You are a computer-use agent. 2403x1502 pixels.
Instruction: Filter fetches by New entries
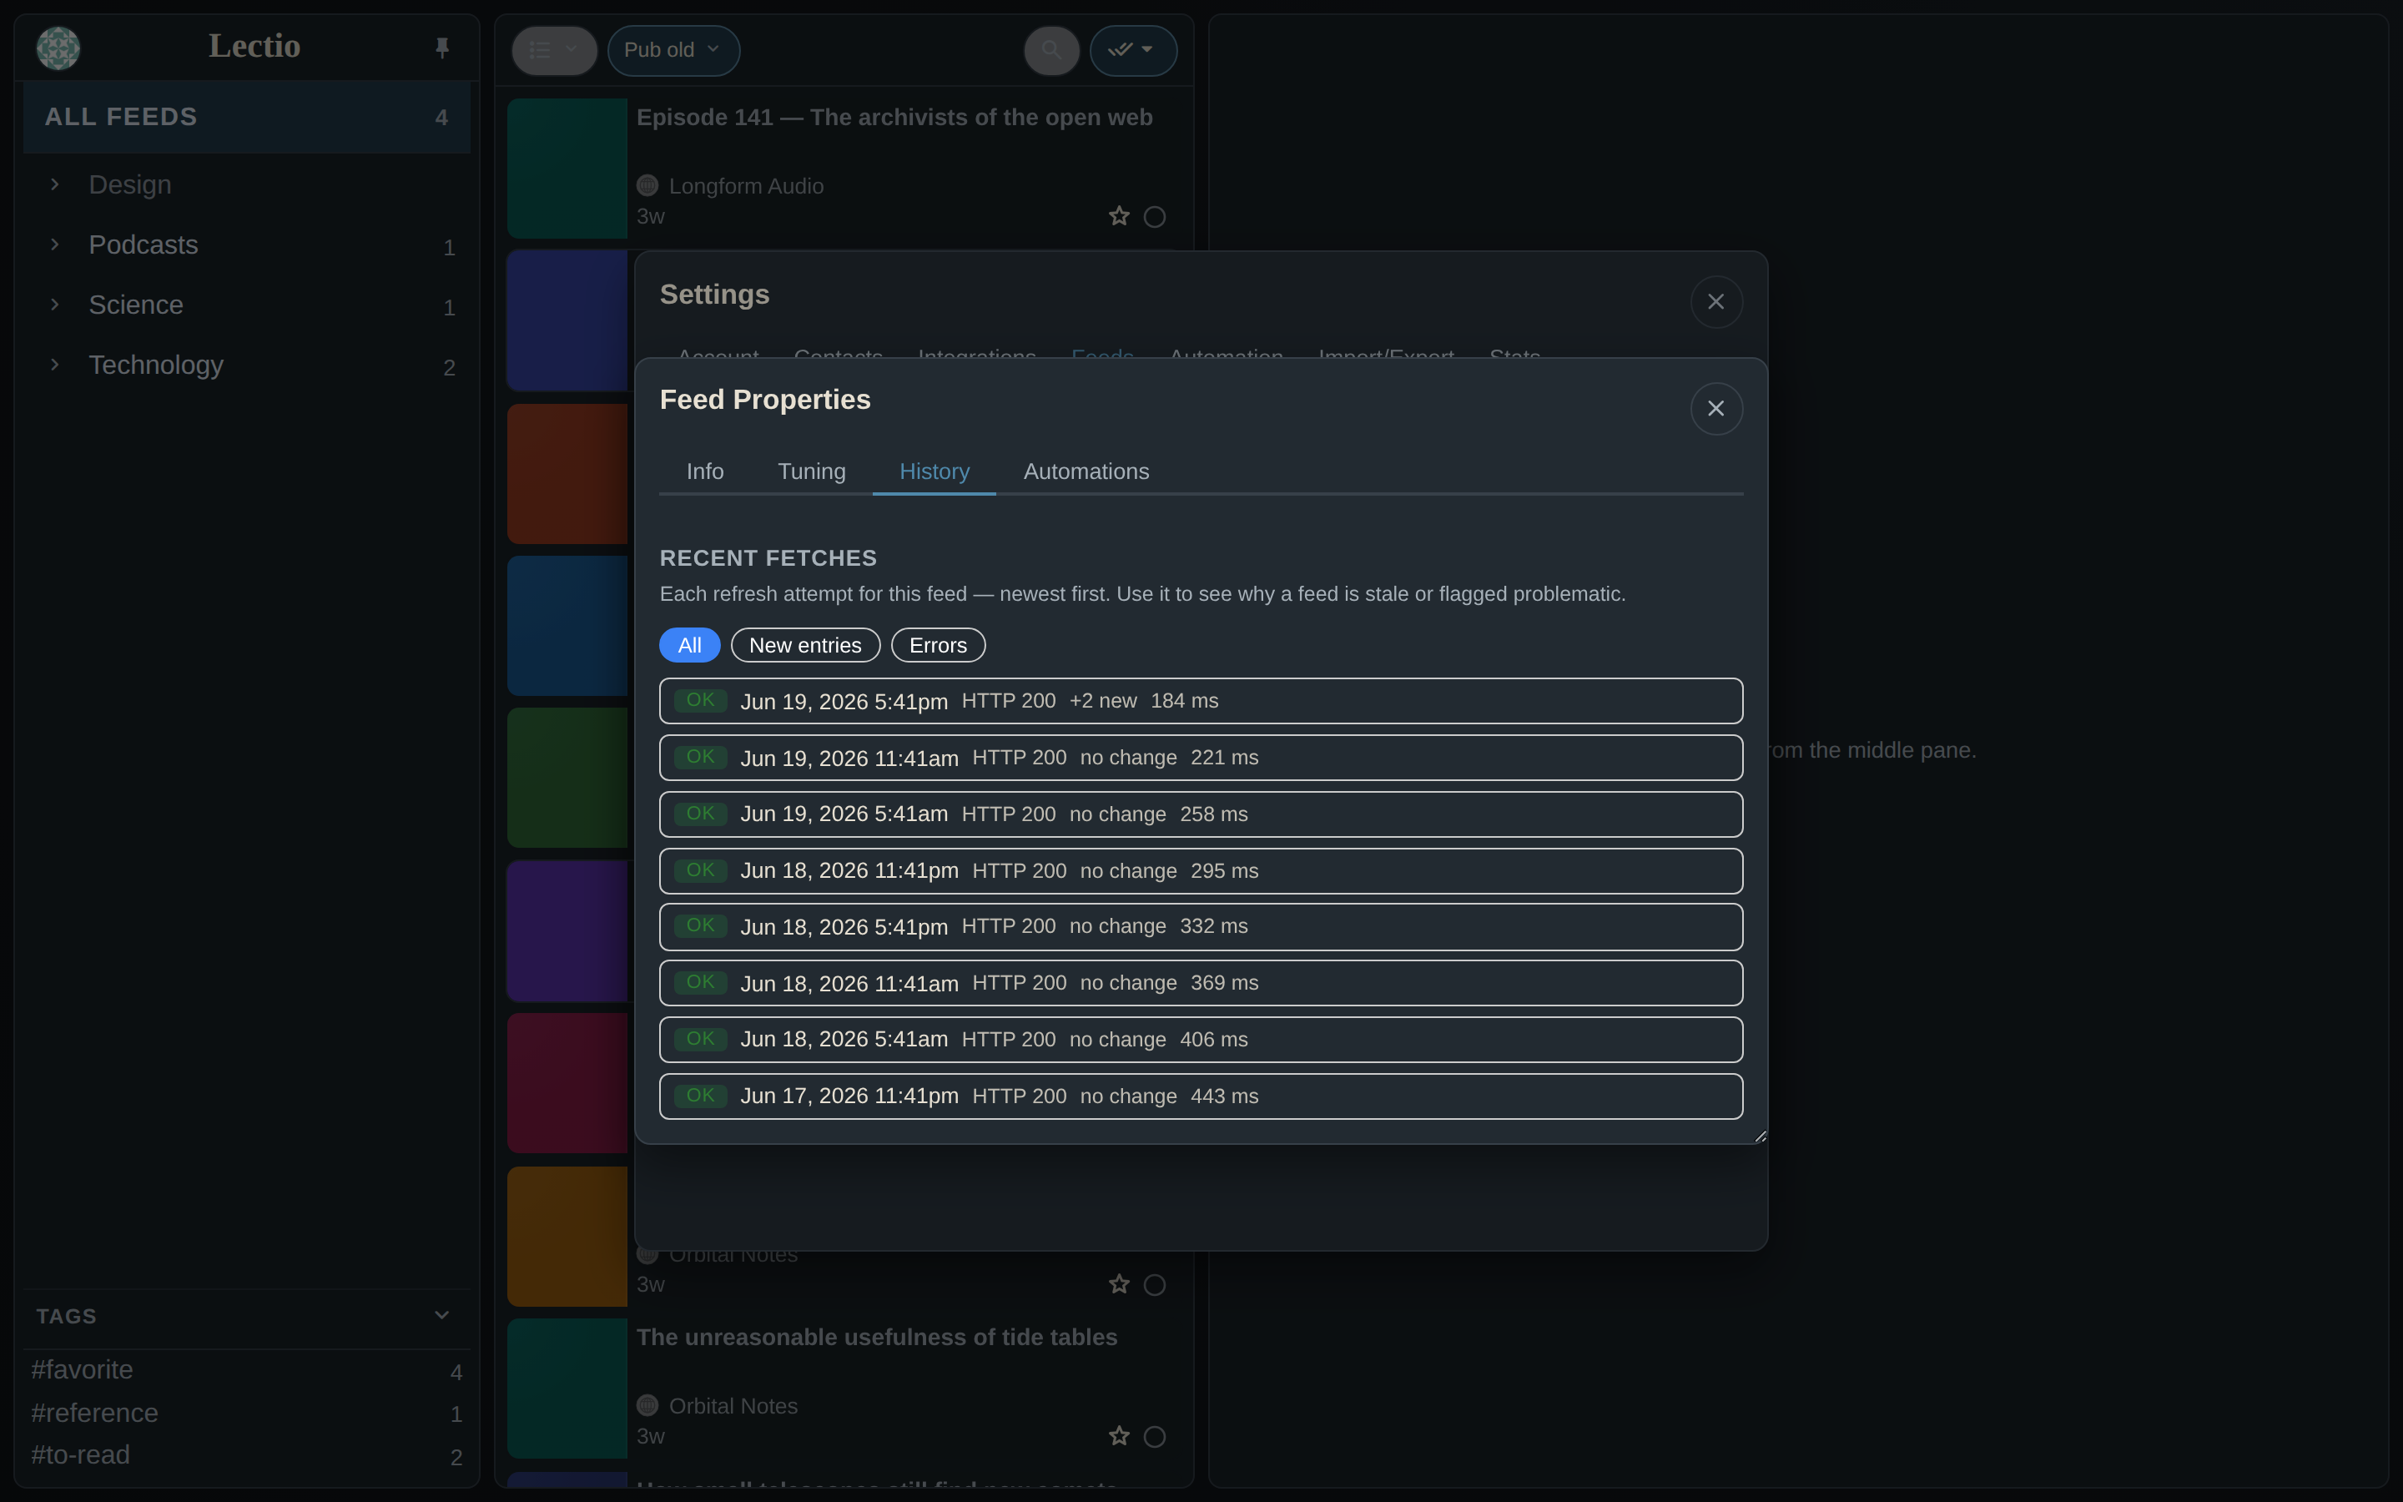[805, 646]
